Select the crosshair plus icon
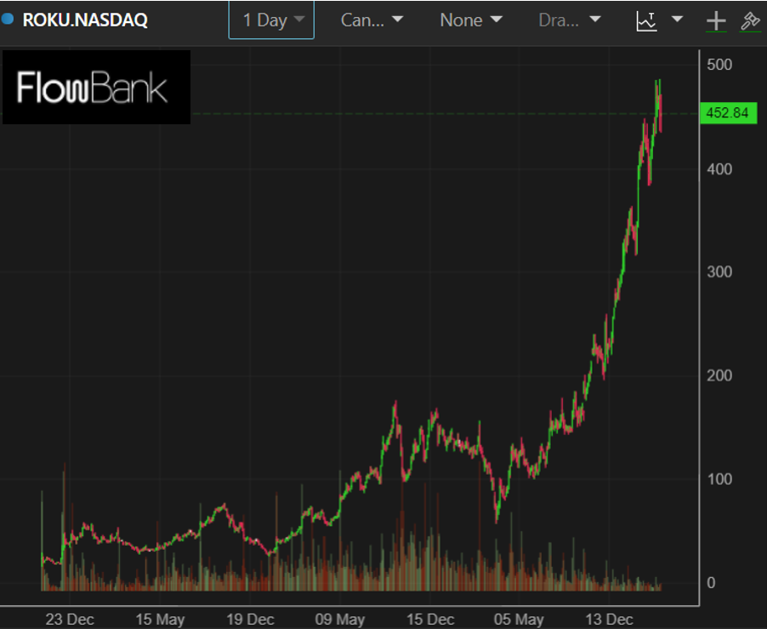The image size is (767, 629). [x=716, y=20]
